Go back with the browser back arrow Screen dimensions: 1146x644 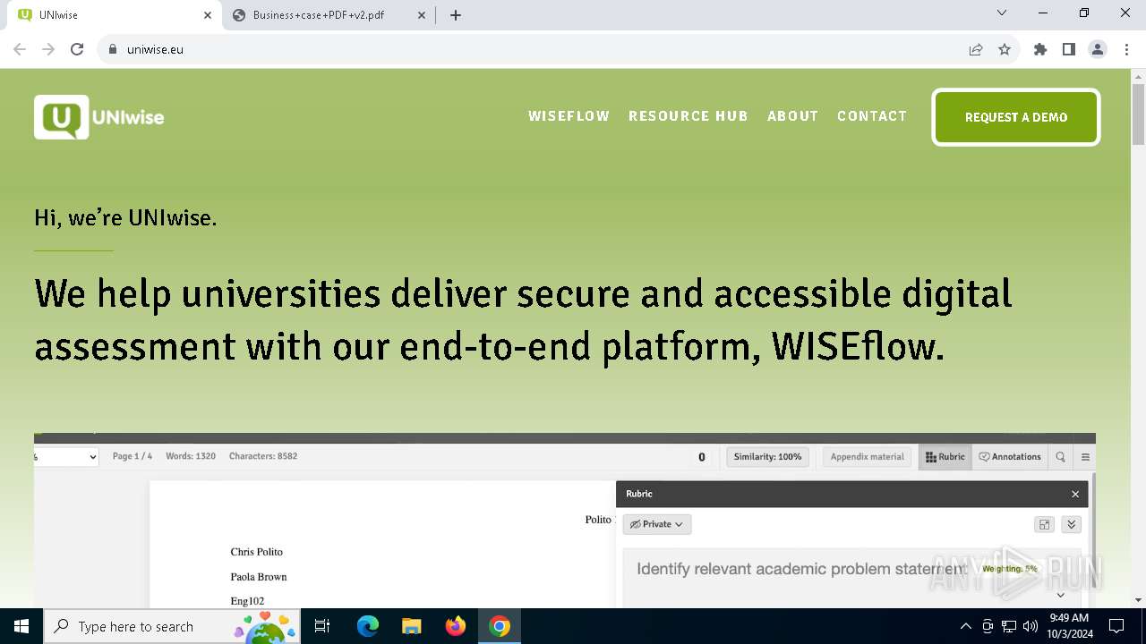click(20, 49)
